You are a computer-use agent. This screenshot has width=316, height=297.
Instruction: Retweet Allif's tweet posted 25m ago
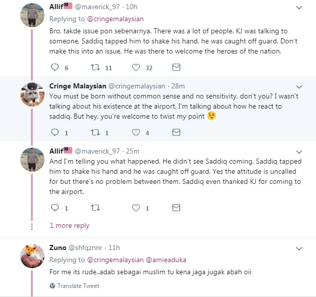point(95,208)
